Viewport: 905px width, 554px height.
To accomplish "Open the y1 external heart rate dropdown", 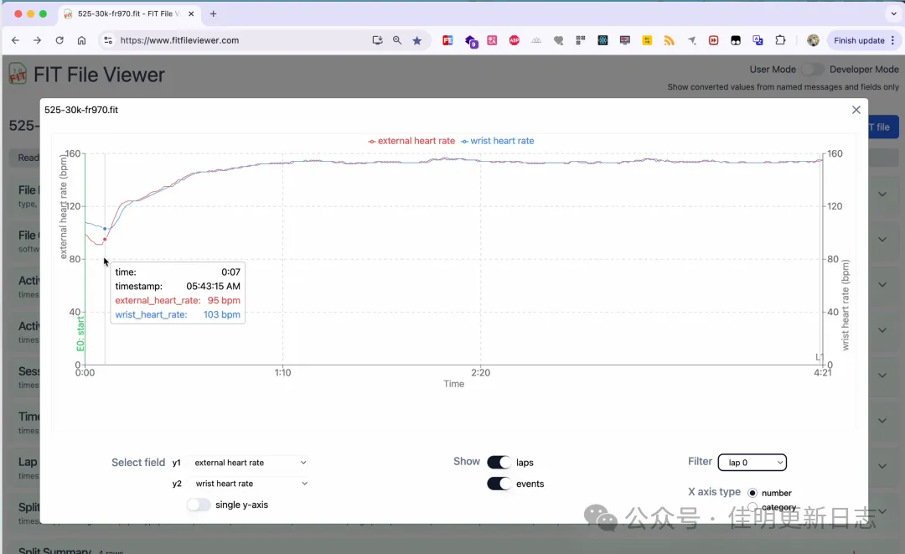I will click(x=248, y=462).
